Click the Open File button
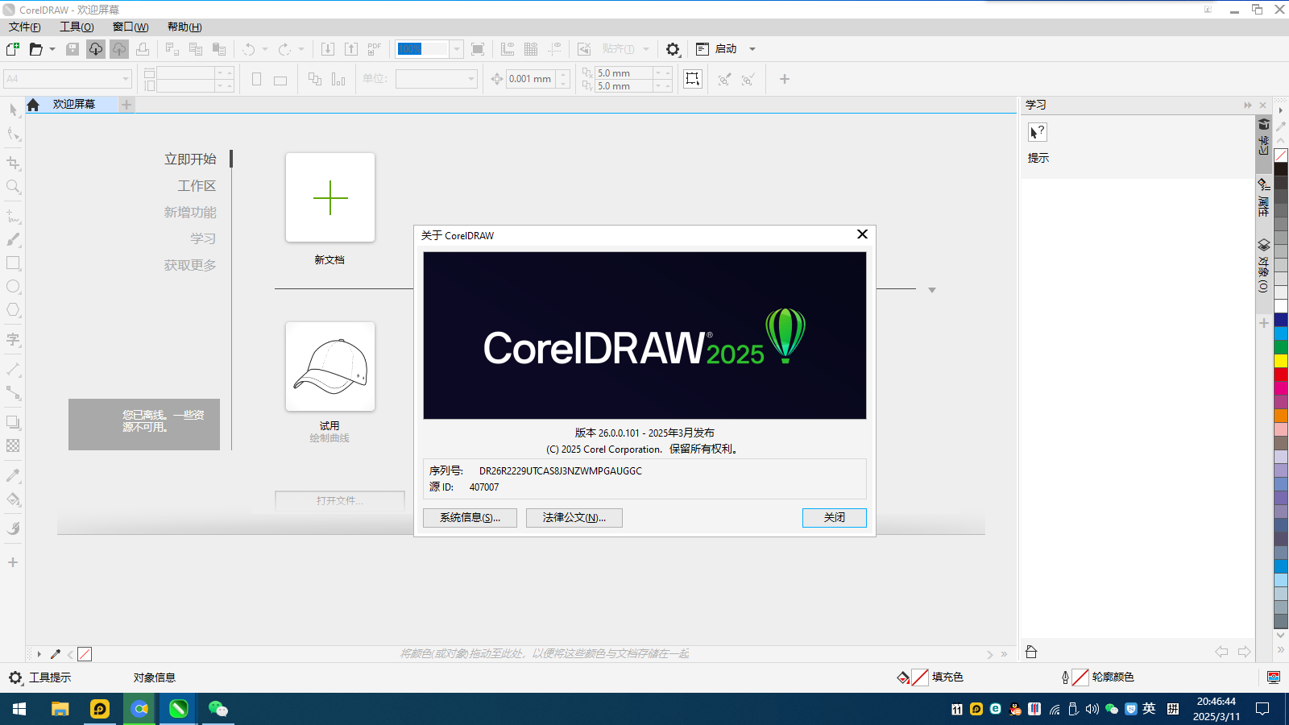1289x725 pixels. [340, 501]
